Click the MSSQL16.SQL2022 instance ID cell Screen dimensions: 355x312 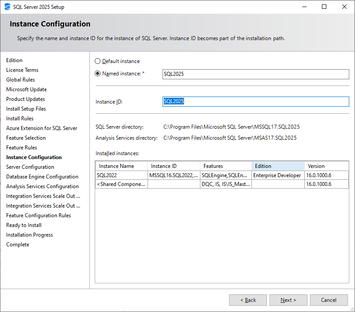[174, 175]
